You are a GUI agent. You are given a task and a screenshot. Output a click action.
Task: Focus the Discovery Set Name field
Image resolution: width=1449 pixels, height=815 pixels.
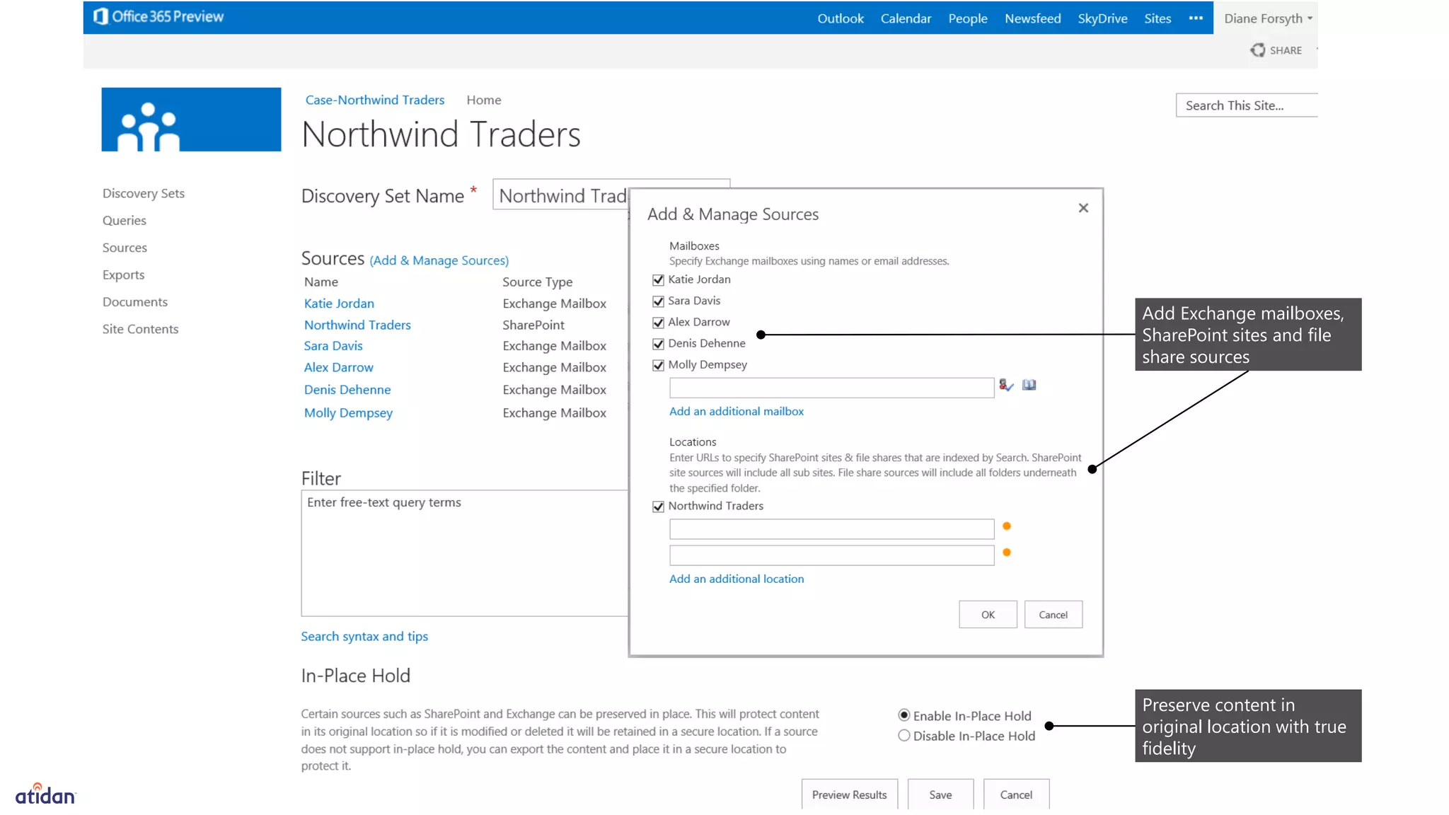[560, 195]
